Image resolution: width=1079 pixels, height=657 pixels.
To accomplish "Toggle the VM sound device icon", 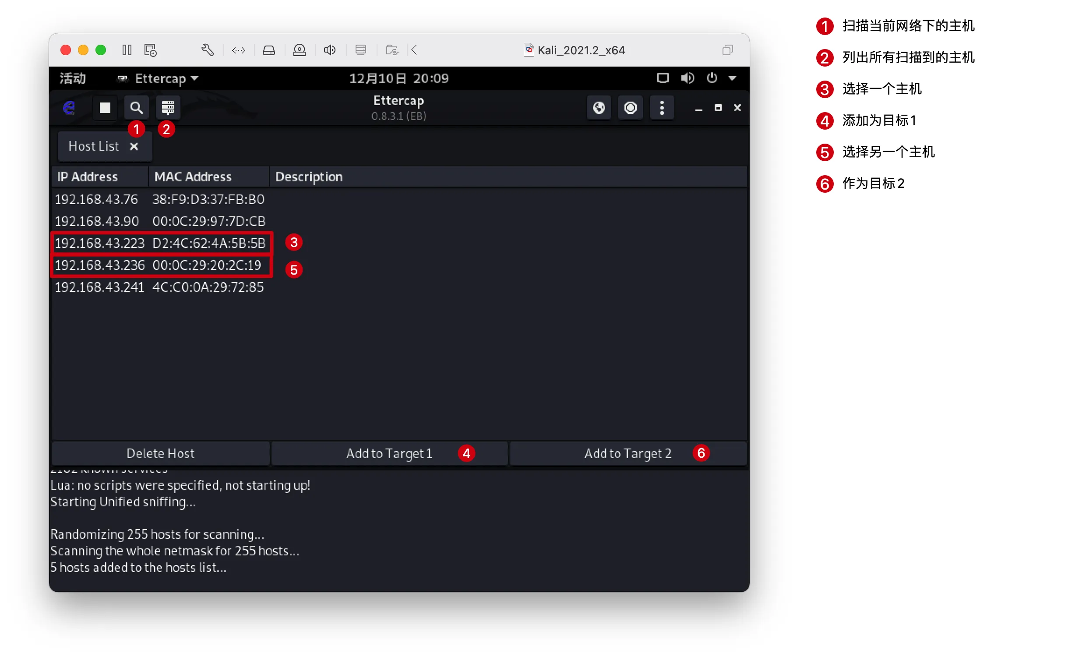I will tap(330, 50).
